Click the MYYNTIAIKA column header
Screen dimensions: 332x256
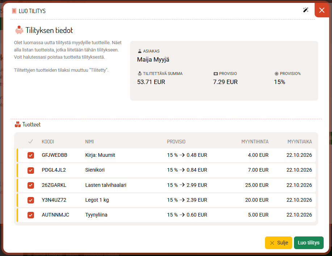tap(300, 142)
